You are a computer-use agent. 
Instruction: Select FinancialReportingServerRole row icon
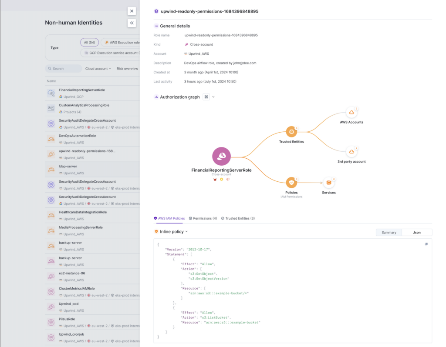pos(51,93)
